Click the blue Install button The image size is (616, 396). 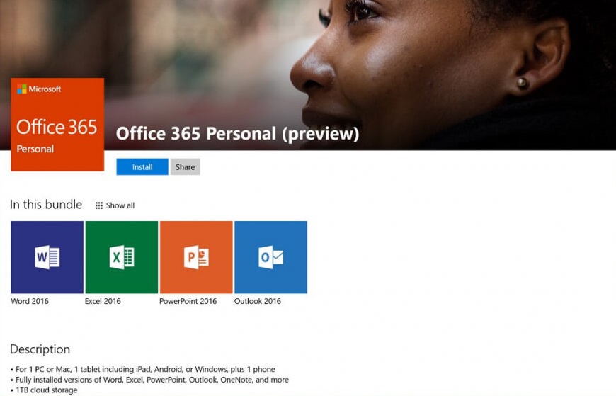click(142, 166)
